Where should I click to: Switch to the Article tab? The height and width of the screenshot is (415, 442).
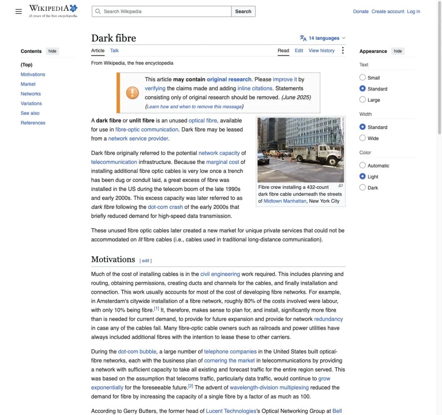(98, 50)
